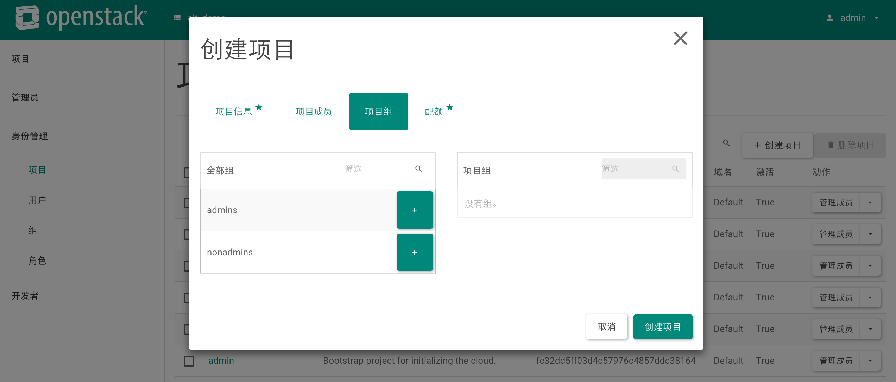
Task: Click the 全部组 筛选 filter field
Action: (x=387, y=169)
